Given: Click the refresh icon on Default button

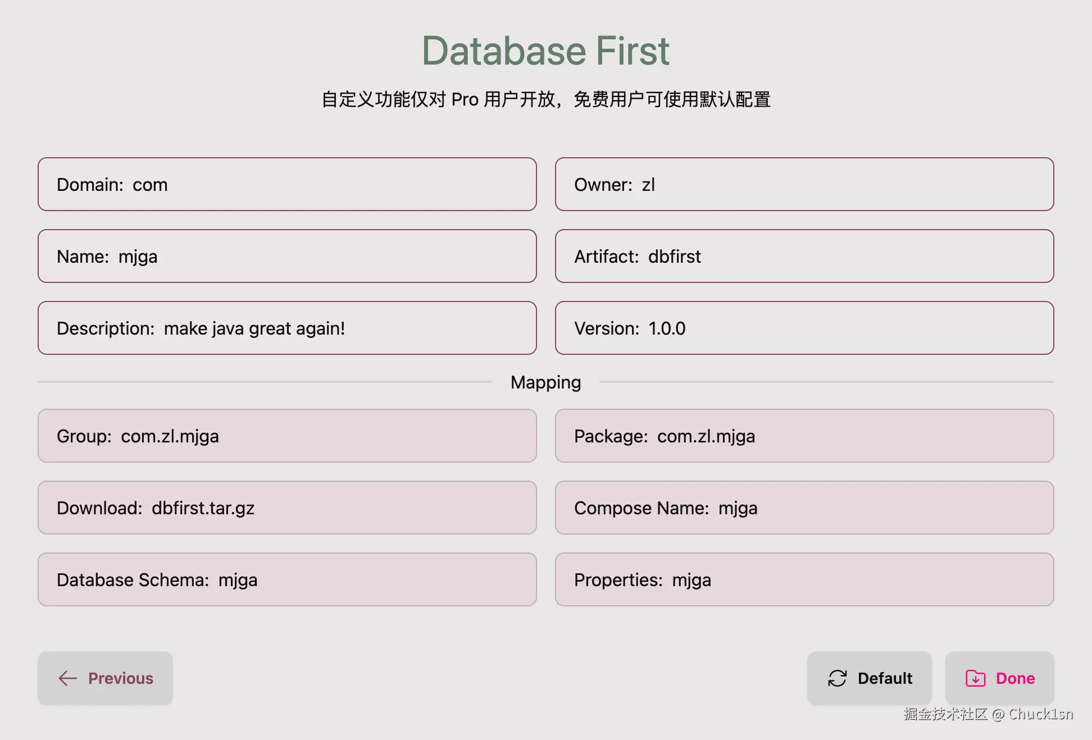Looking at the screenshot, I should click(x=837, y=678).
